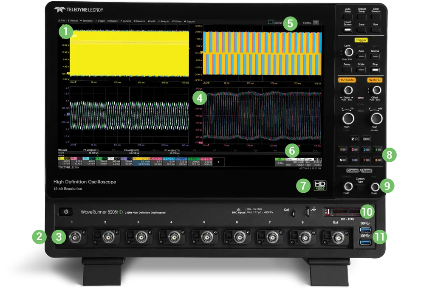Push the Trigger Level knob

click(x=347, y=52)
